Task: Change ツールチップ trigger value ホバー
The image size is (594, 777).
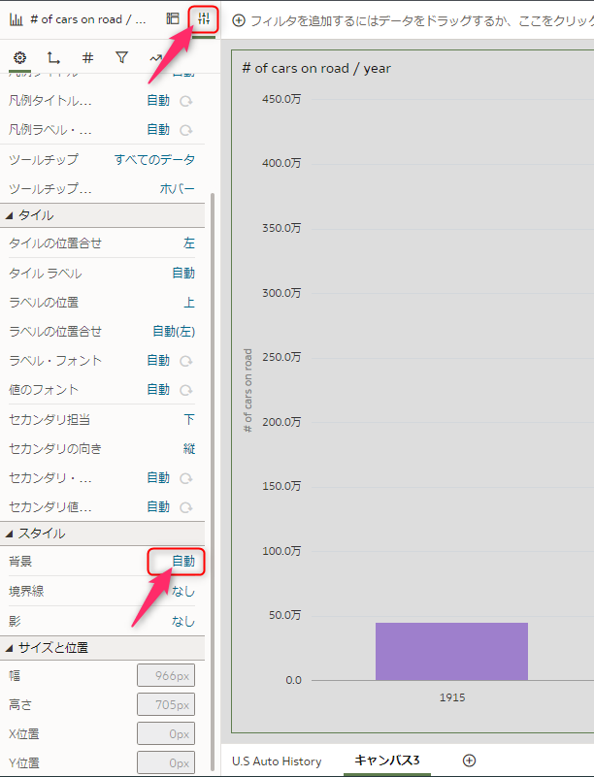Action: tap(177, 189)
